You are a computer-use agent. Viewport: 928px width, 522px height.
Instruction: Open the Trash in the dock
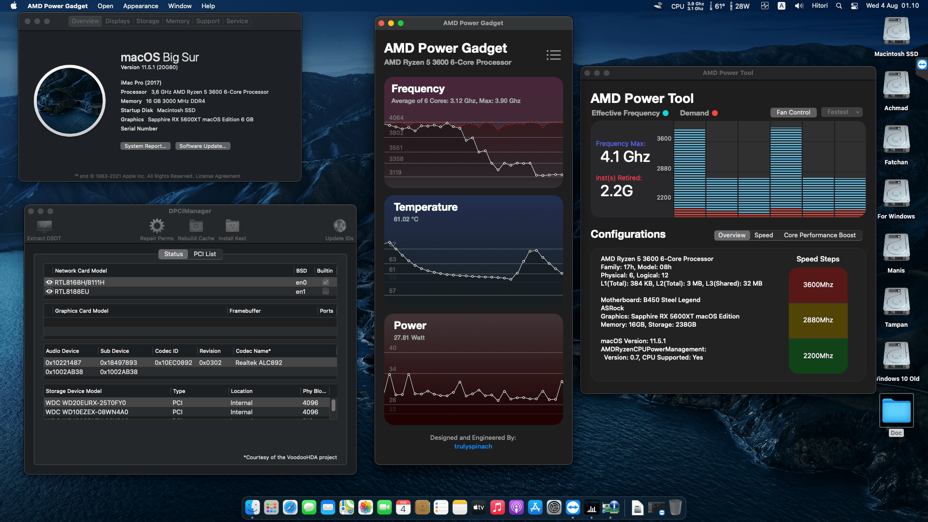coord(675,507)
